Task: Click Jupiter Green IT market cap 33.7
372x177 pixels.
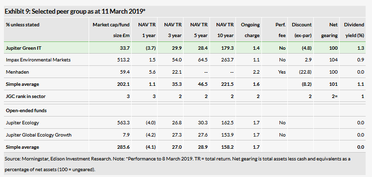Action: click(x=125, y=48)
